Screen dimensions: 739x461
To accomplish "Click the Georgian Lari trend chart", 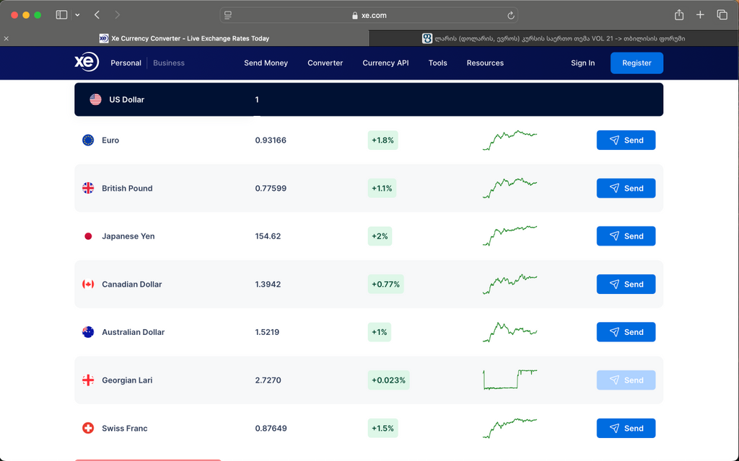I will [510, 380].
